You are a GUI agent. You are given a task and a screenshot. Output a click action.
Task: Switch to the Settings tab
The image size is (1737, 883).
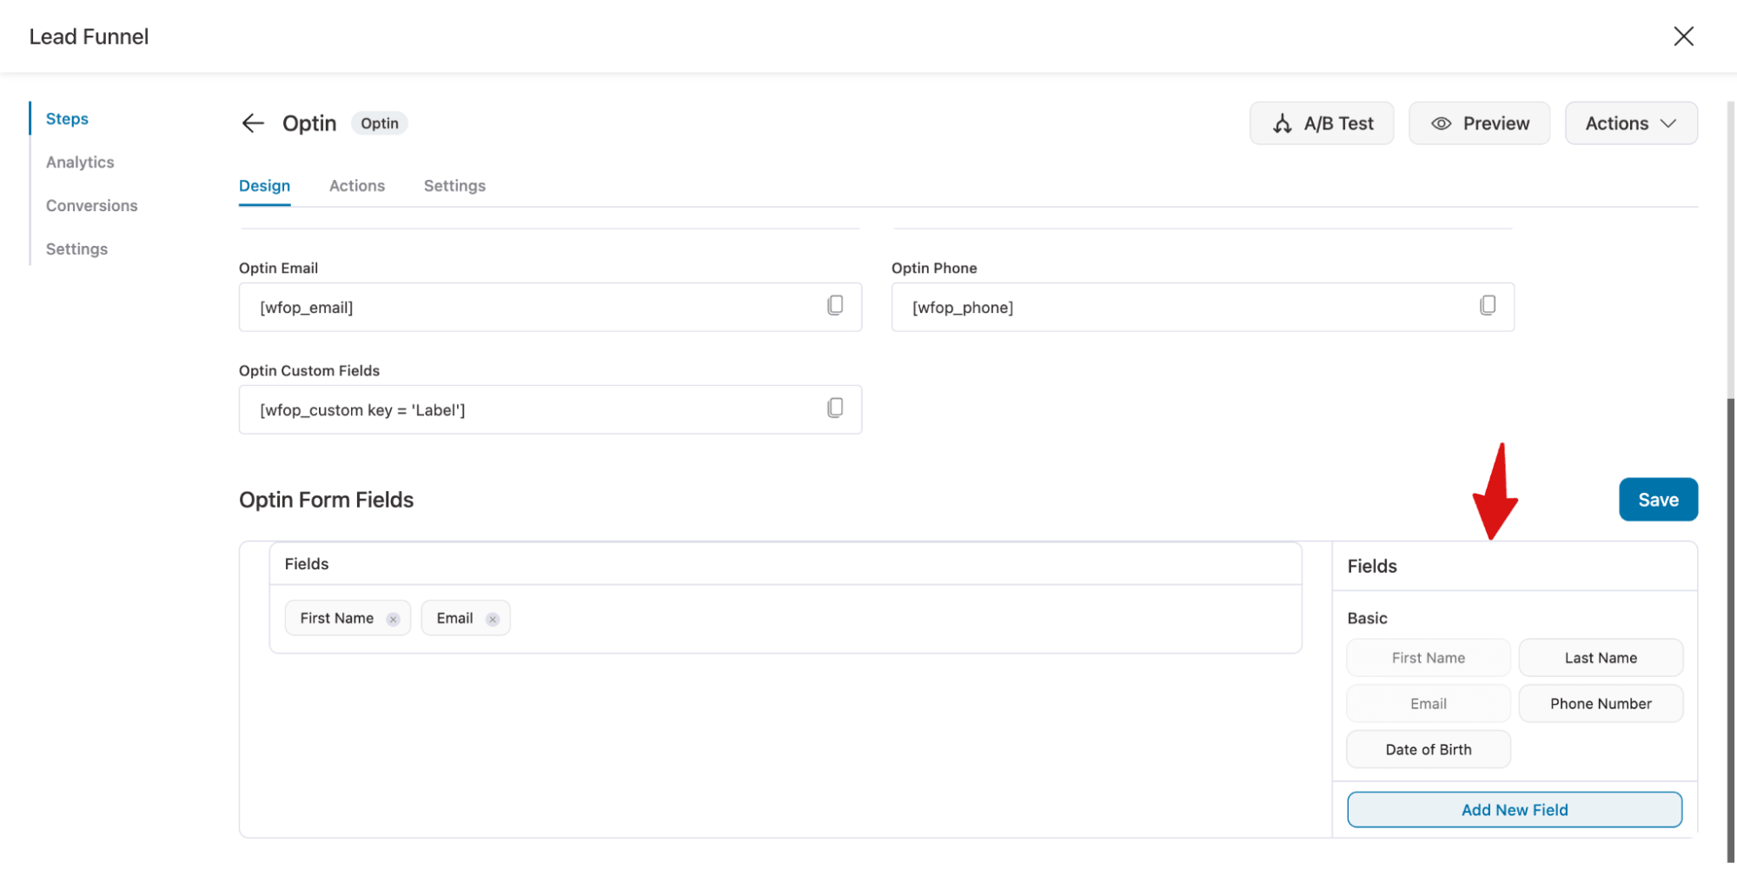(x=454, y=185)
